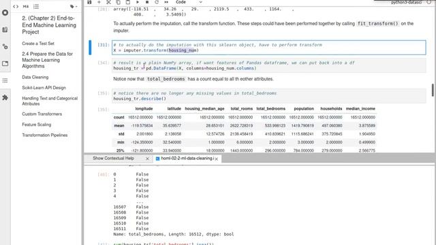Select the Show Contextual Help tab

click(114, 159)
